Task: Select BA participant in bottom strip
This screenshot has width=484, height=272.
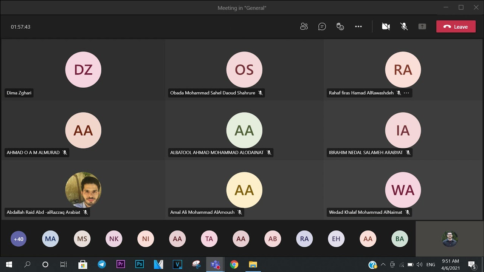Action: click(400, 239)
